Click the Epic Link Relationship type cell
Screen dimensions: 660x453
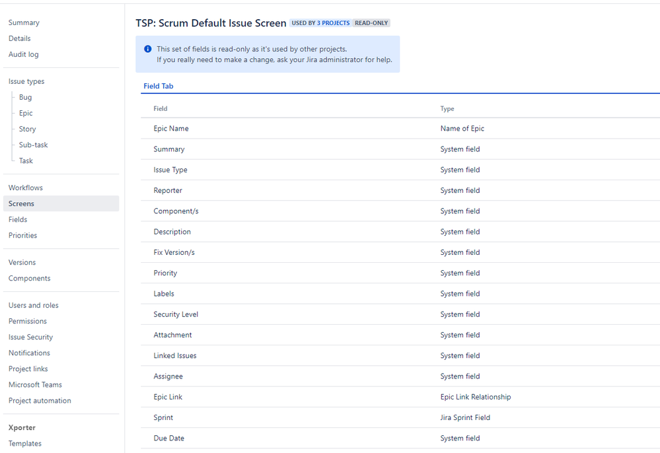click(476, 397)
